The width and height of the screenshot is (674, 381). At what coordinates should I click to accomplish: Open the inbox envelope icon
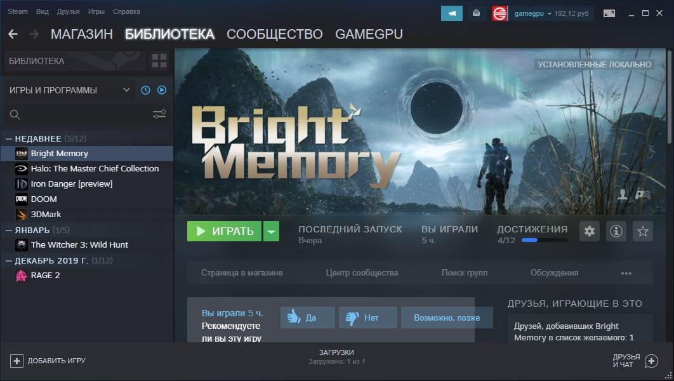point(476,13)
